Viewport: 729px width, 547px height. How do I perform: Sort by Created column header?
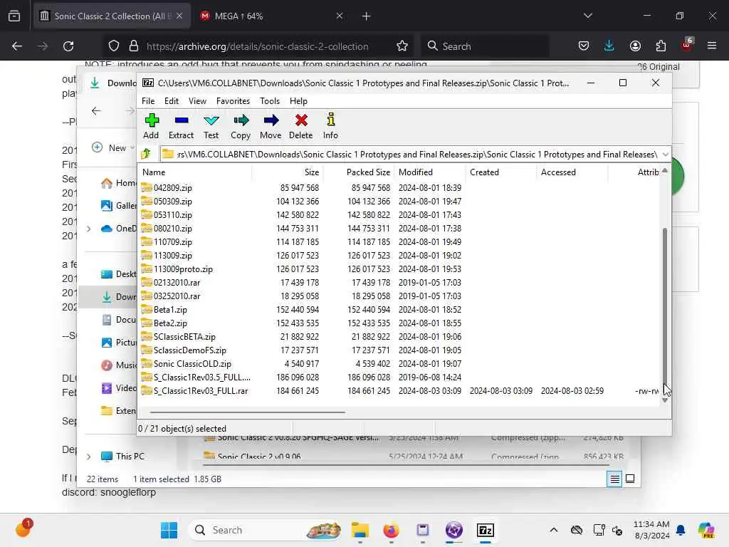coord(500,172)
